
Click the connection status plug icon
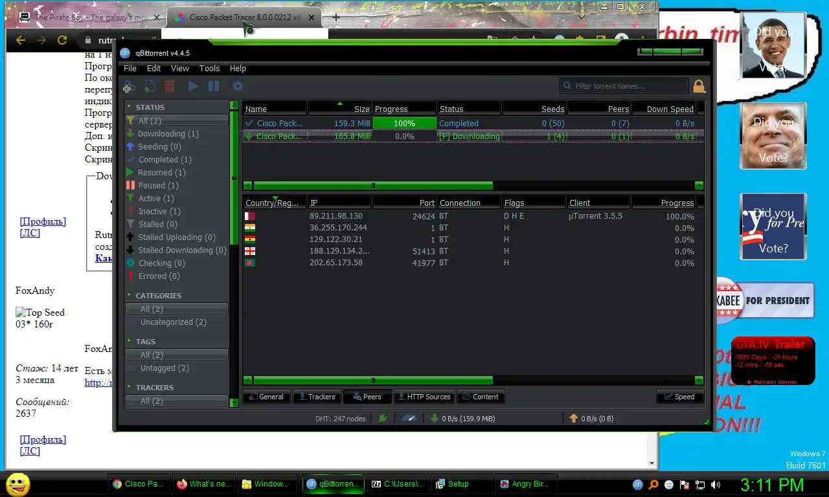(x=383, y=419)
